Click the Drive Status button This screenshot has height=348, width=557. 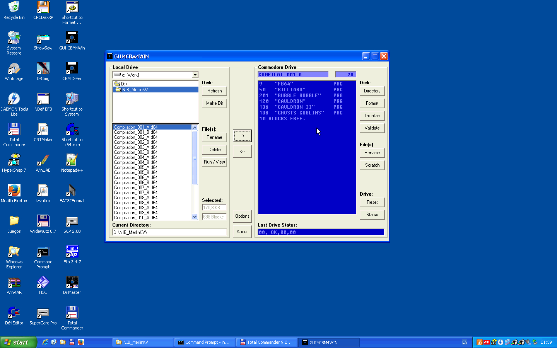372,215
